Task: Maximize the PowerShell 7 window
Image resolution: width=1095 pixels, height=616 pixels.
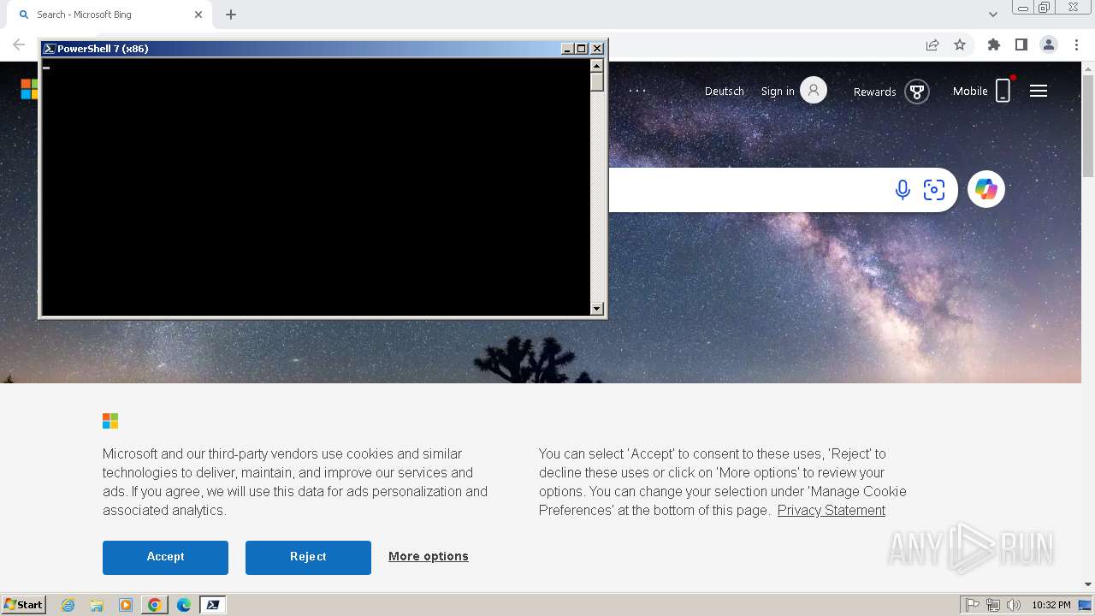Action: (x=582, y=49)
